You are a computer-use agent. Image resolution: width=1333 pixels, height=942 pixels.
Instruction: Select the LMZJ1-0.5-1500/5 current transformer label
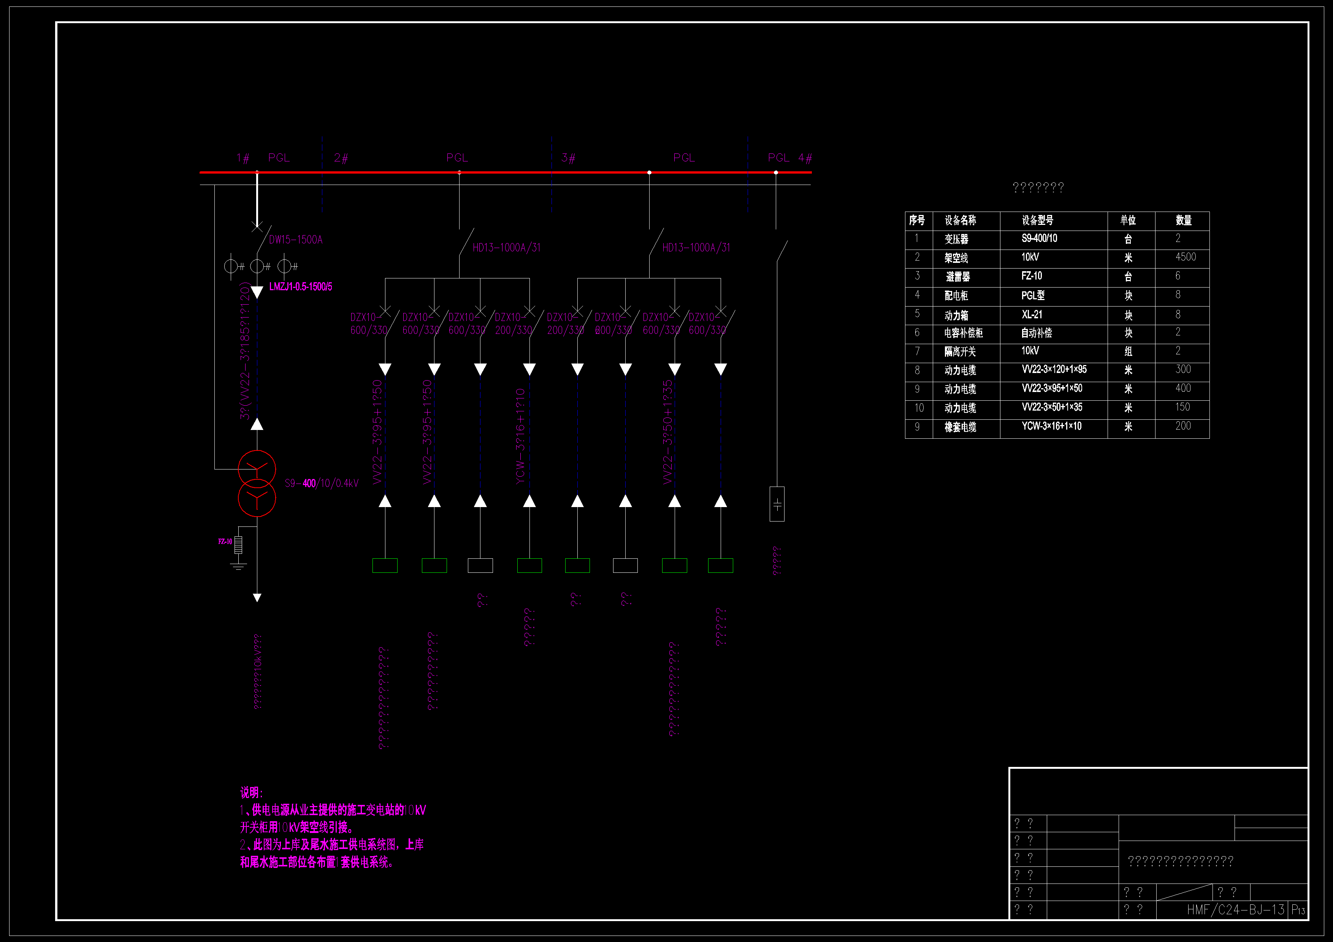[301, 286]
